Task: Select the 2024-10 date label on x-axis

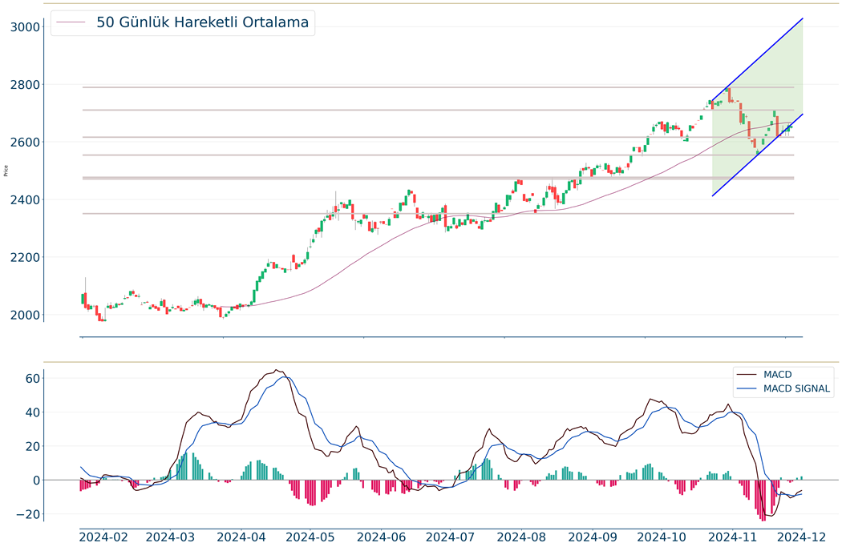Action: pyautogui.click(x=664, y=536)
